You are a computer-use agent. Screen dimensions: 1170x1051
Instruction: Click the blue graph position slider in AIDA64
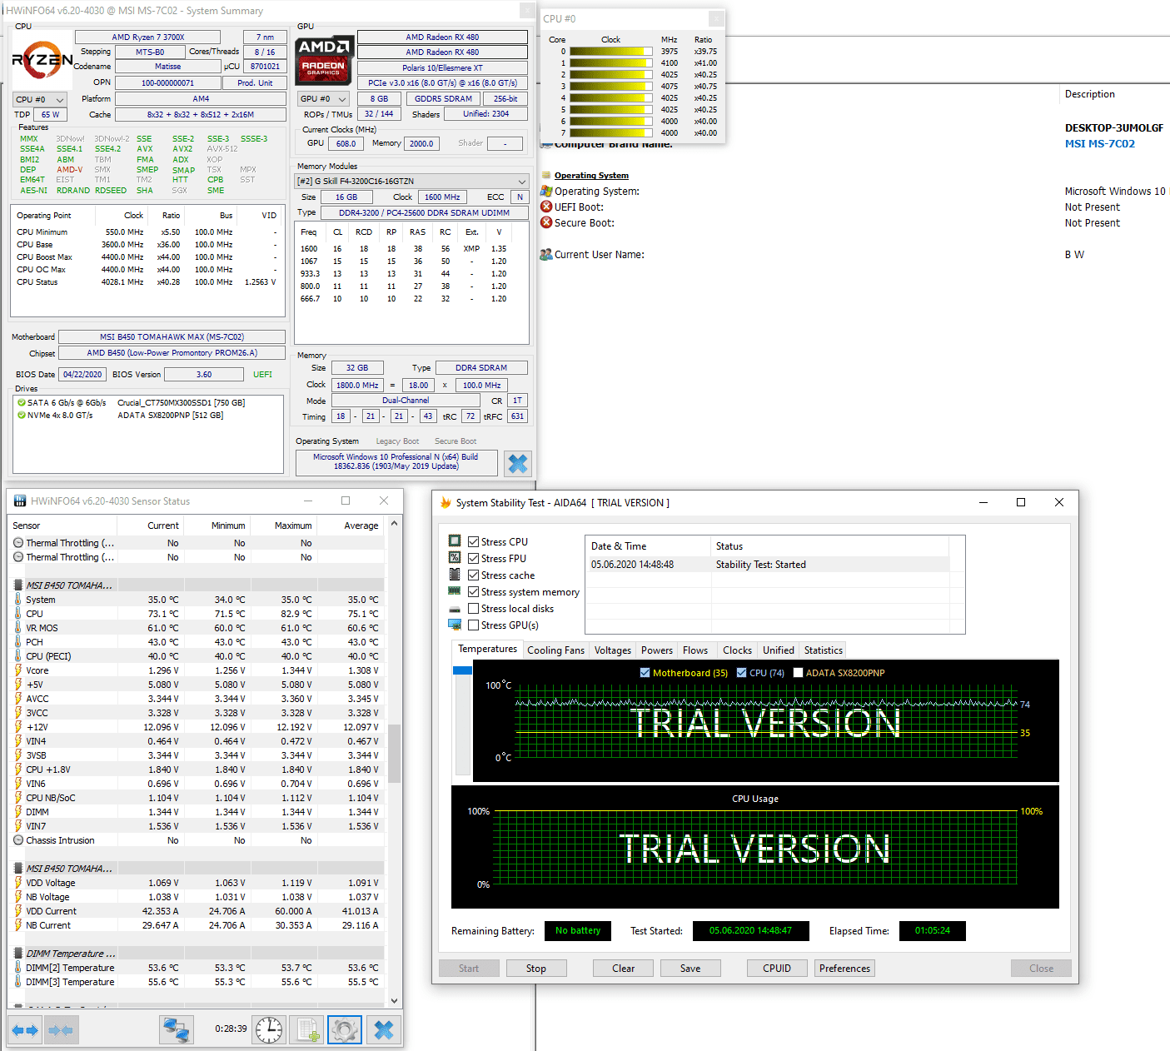(462, 670)
